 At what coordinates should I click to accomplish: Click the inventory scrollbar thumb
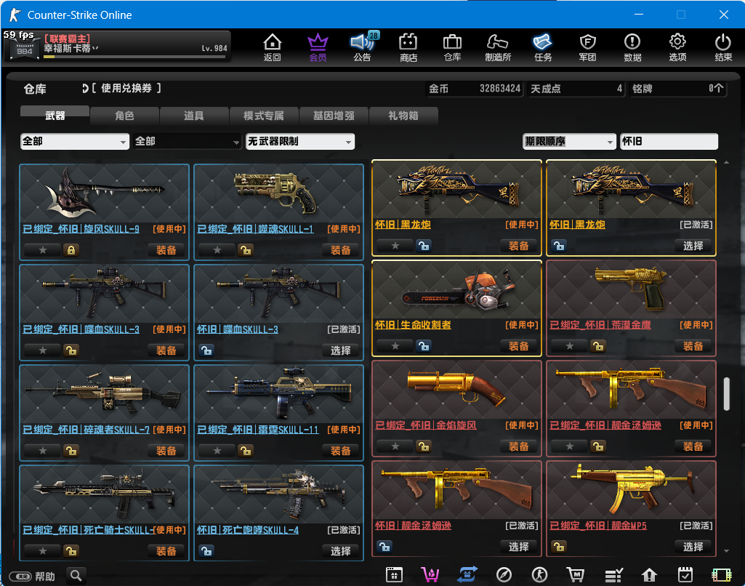(x=727, y=394)
